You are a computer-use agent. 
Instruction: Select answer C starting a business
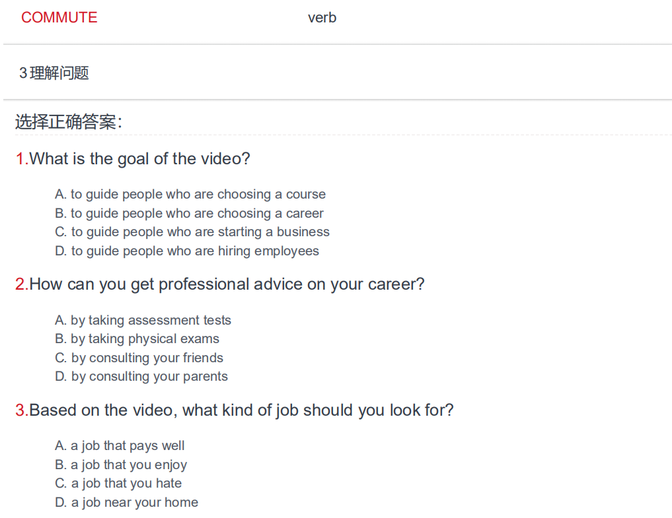coord(192,232)
